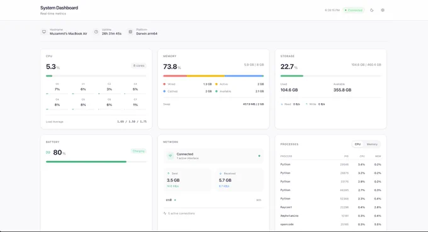The image size is (428, 232).
Task: Click the Write arrow icon in Storage
Action: (x=307, y=104)
